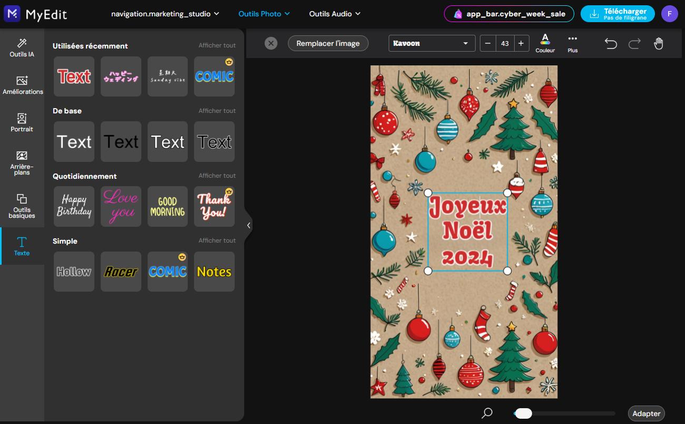
Task: Show all Simple text styles
Action: click(217, 240)
